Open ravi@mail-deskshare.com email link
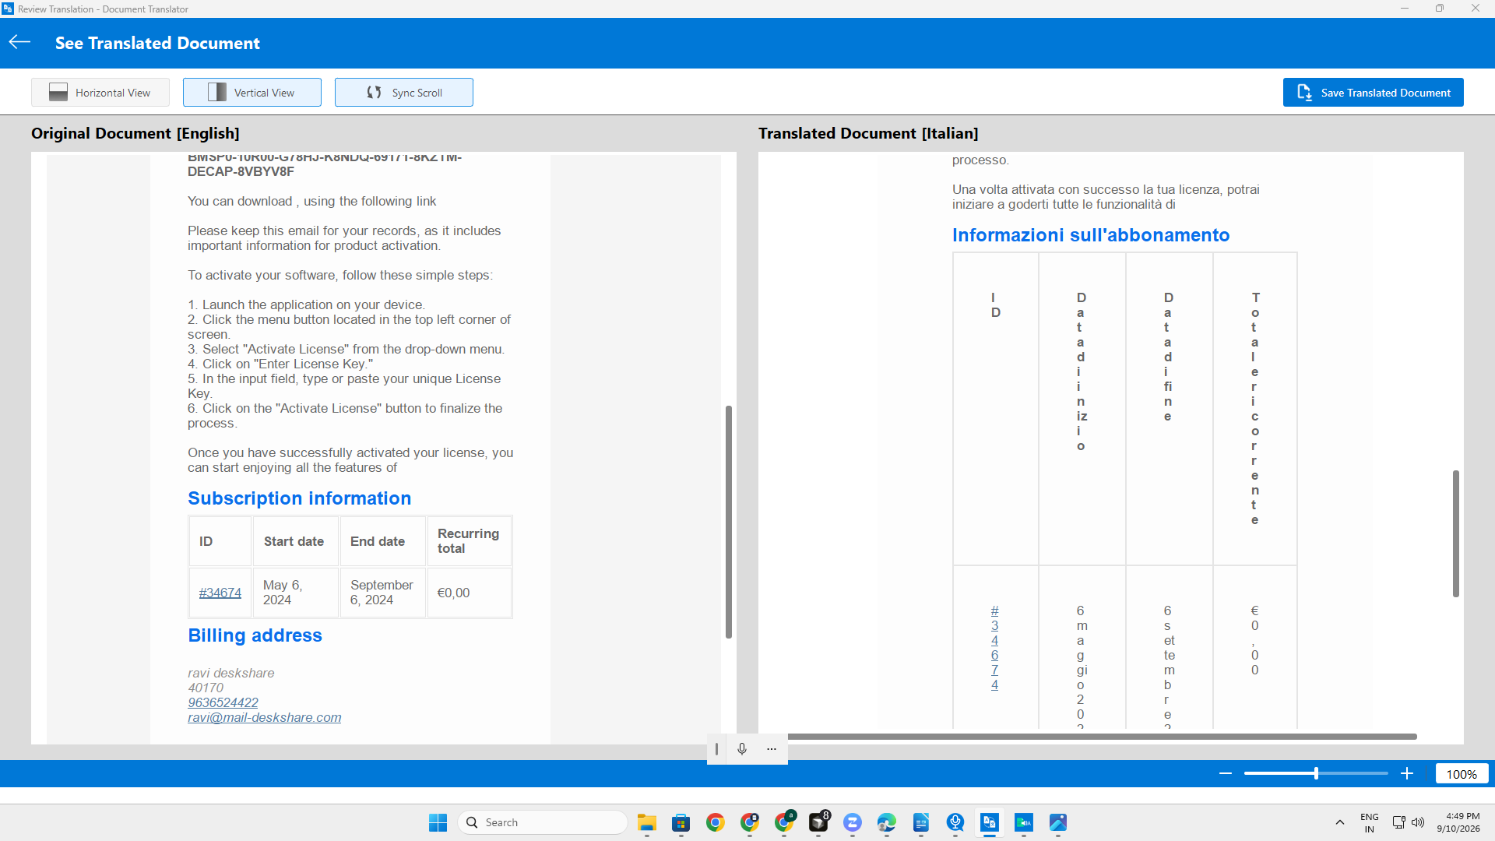Viewport: 1495px width, 841px height. pos(265,717)
